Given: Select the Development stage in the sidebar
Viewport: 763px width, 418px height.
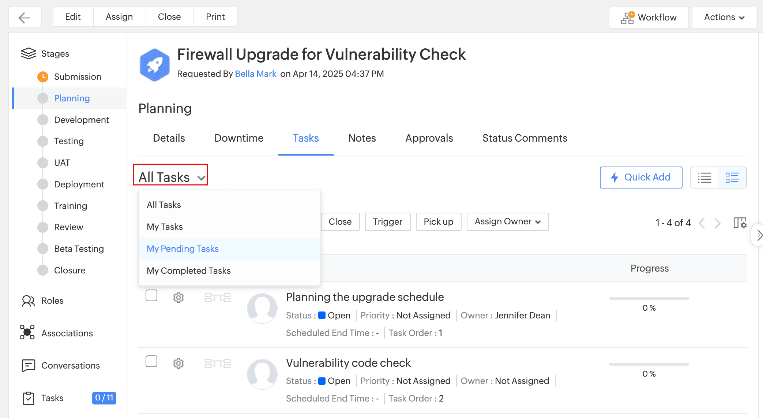Looking at the screenshot, I should 82,120.
